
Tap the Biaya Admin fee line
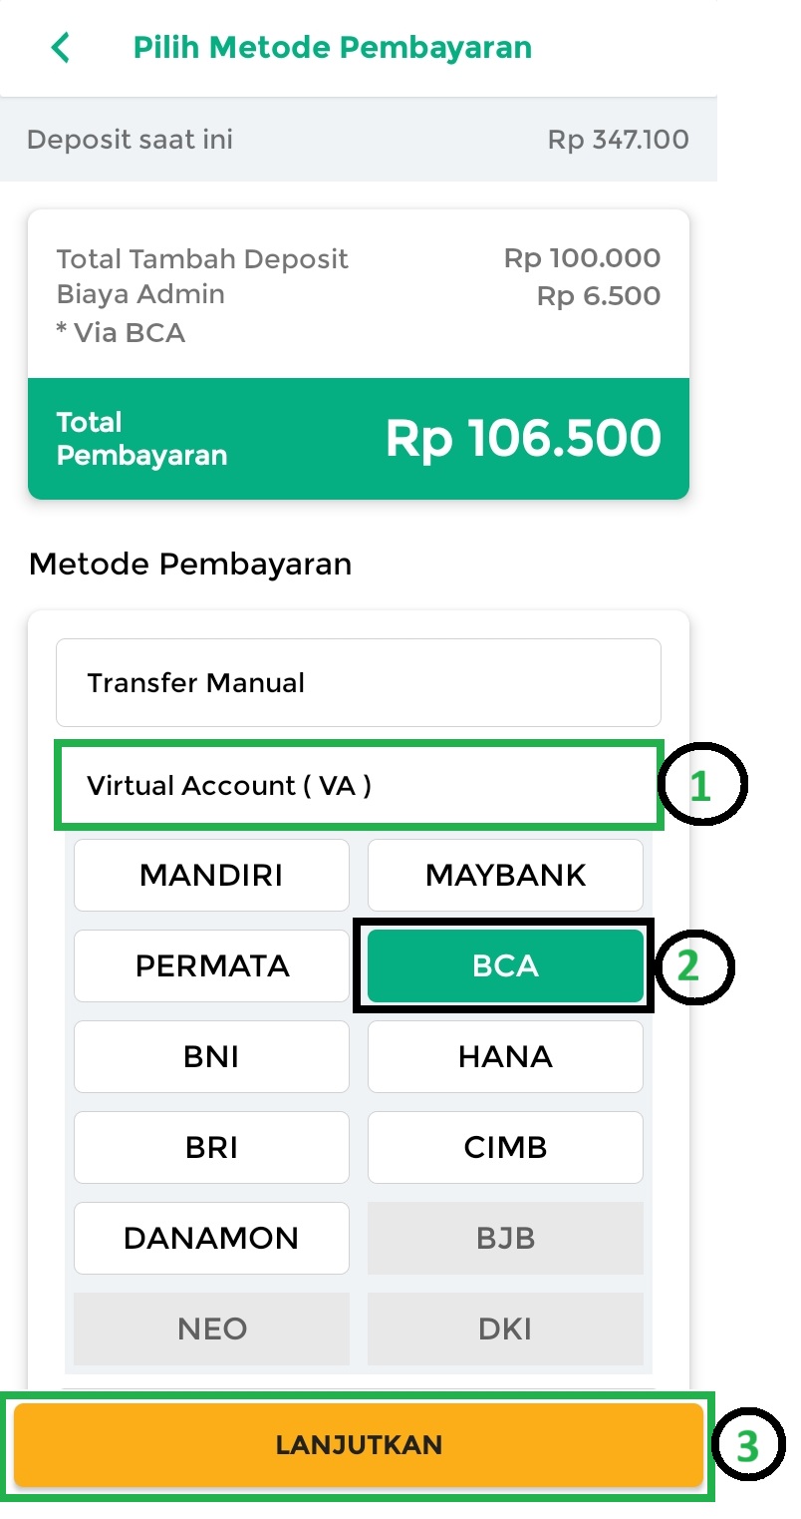358,295
